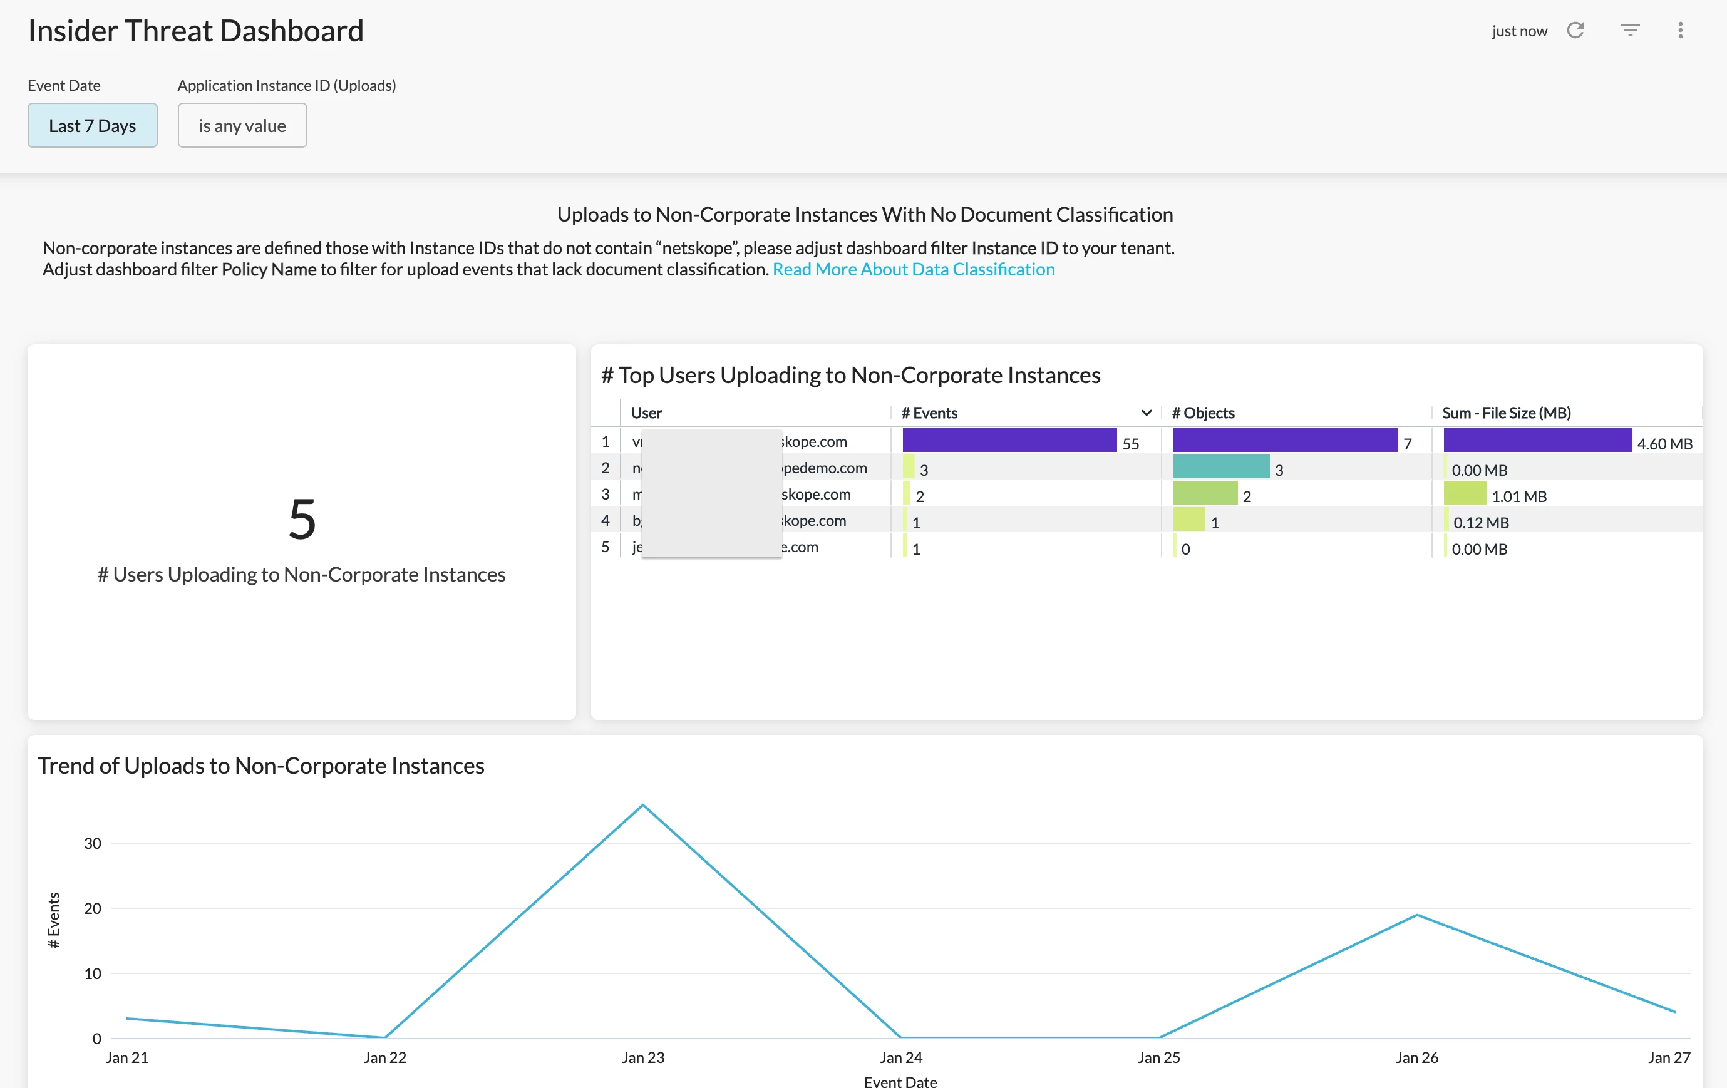Click the green 2 objects bar in row 3
1727x1088 pixels.
coord(1205,493)
